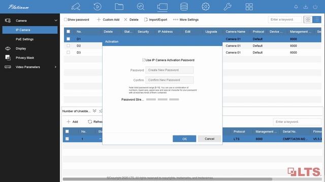Open File Management folder icon

coord(119,7)
